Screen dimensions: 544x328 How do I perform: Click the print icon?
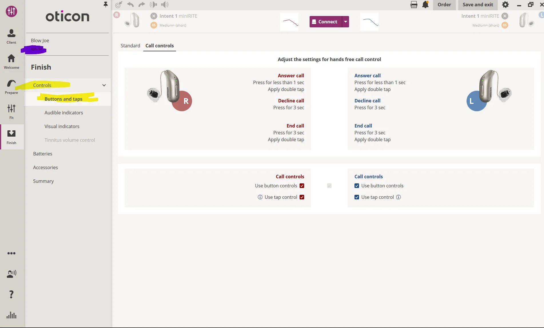point(414,5)
